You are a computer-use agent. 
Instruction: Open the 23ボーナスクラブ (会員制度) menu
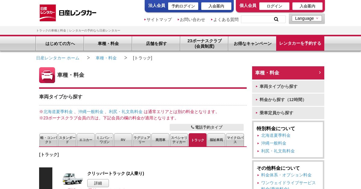(x=204, y=43)
